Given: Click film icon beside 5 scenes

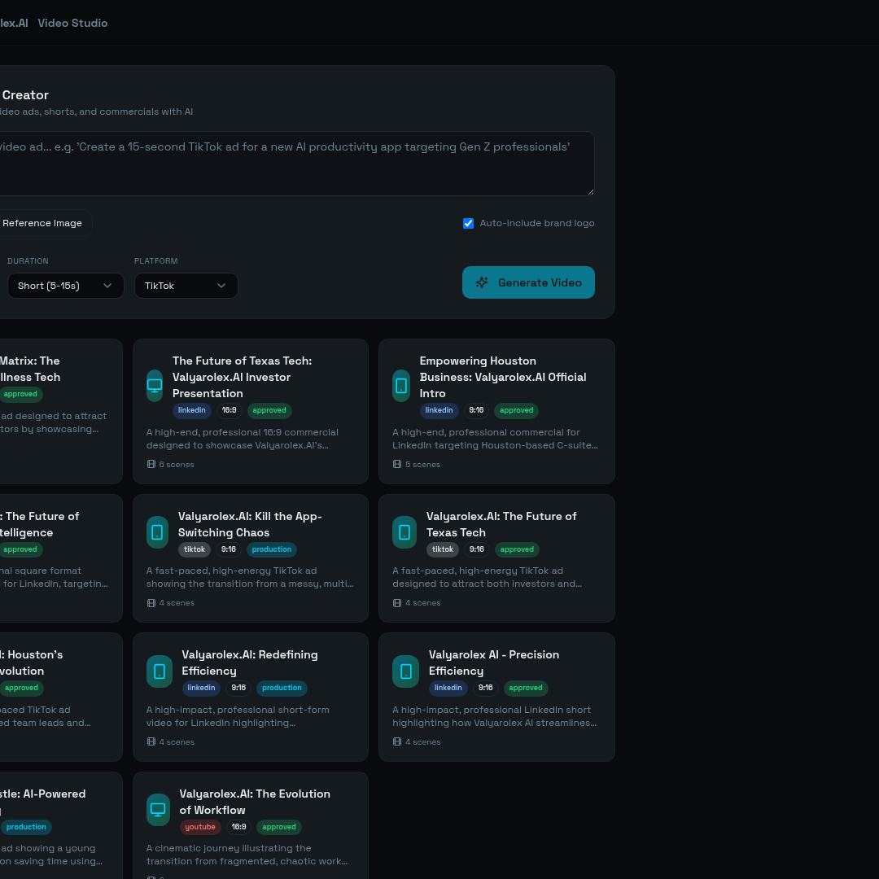Looking at the screenshot, I should coord(397,464).
